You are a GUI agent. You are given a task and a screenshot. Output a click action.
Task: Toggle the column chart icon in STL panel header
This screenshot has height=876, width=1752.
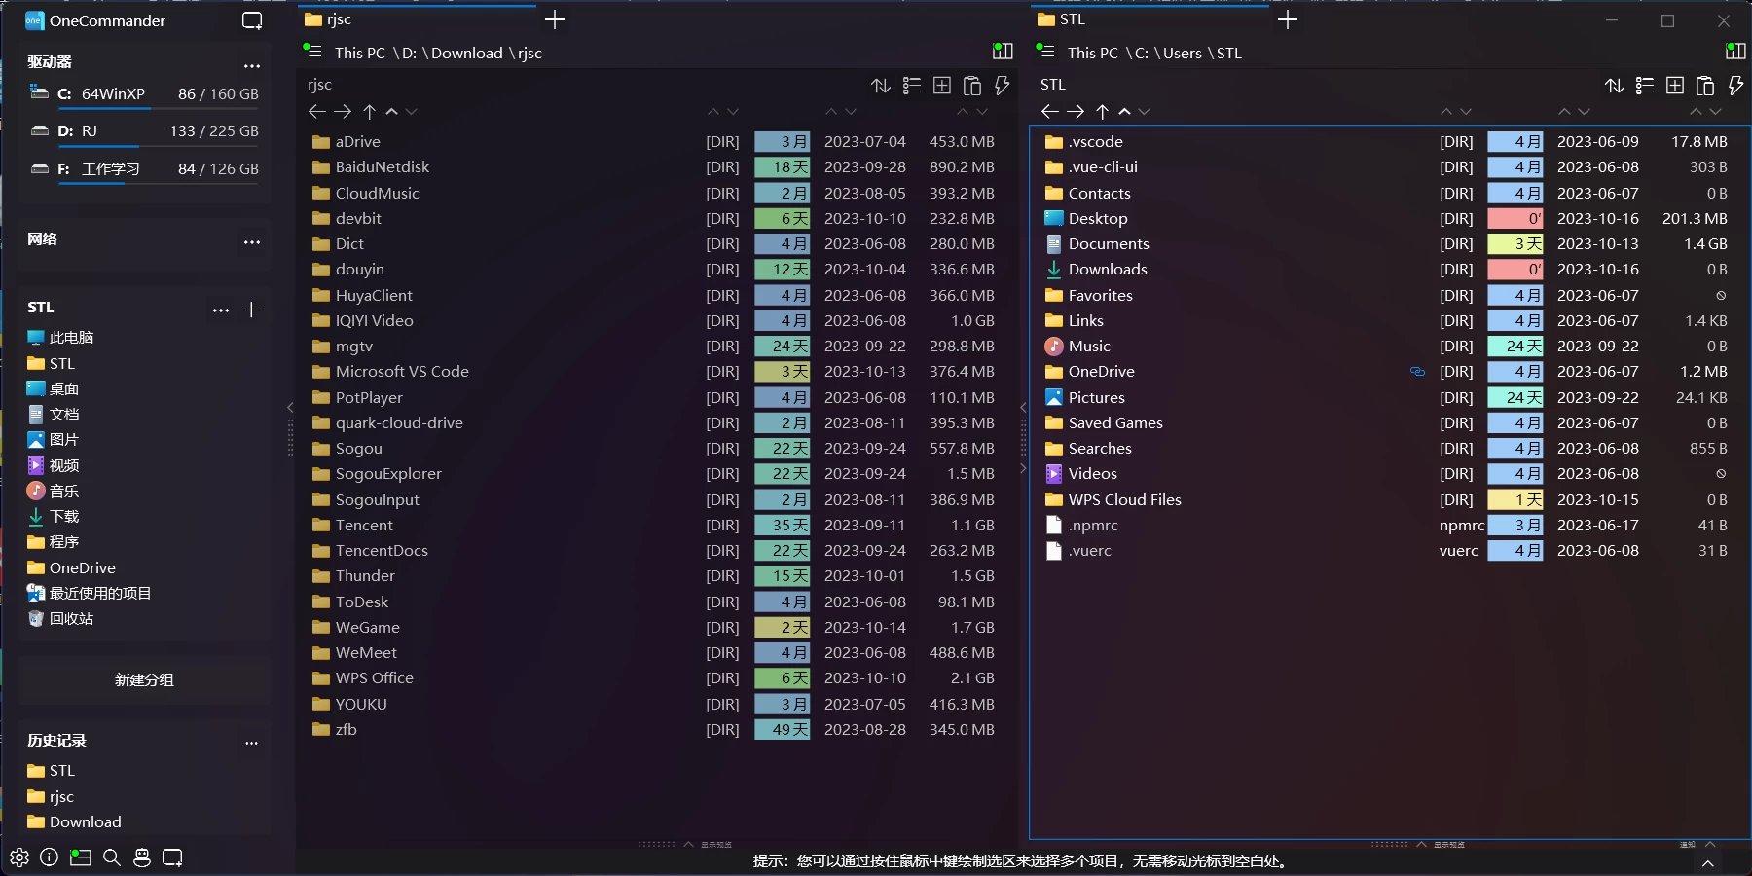click(1736, 51)
